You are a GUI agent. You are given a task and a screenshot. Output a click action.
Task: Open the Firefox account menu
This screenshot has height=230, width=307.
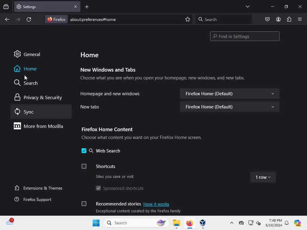pos(278,19)
